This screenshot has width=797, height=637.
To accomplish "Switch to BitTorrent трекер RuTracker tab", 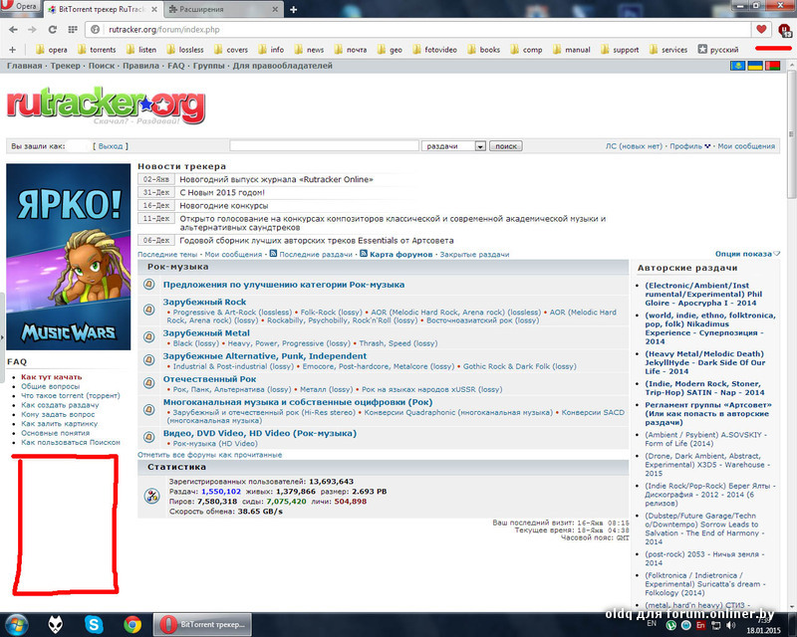I will click(104, 9).
